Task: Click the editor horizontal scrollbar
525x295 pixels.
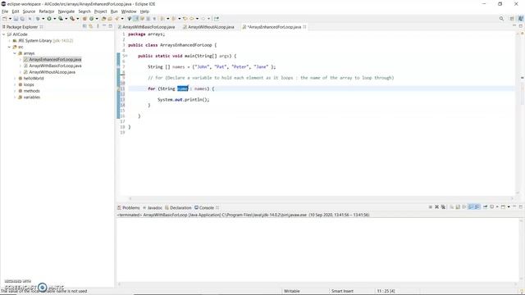Action: click(322, 198)
